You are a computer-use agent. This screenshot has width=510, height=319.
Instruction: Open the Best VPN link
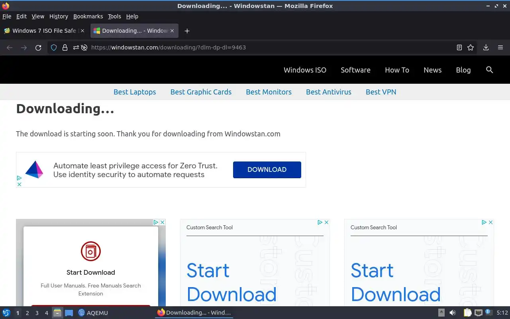click(381, 92)
